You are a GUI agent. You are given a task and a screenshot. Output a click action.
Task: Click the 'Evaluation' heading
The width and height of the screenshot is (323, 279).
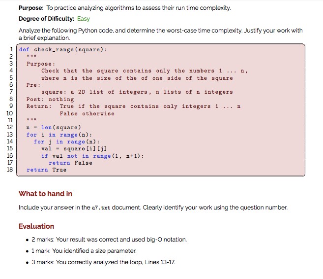(x=36, y=226)
